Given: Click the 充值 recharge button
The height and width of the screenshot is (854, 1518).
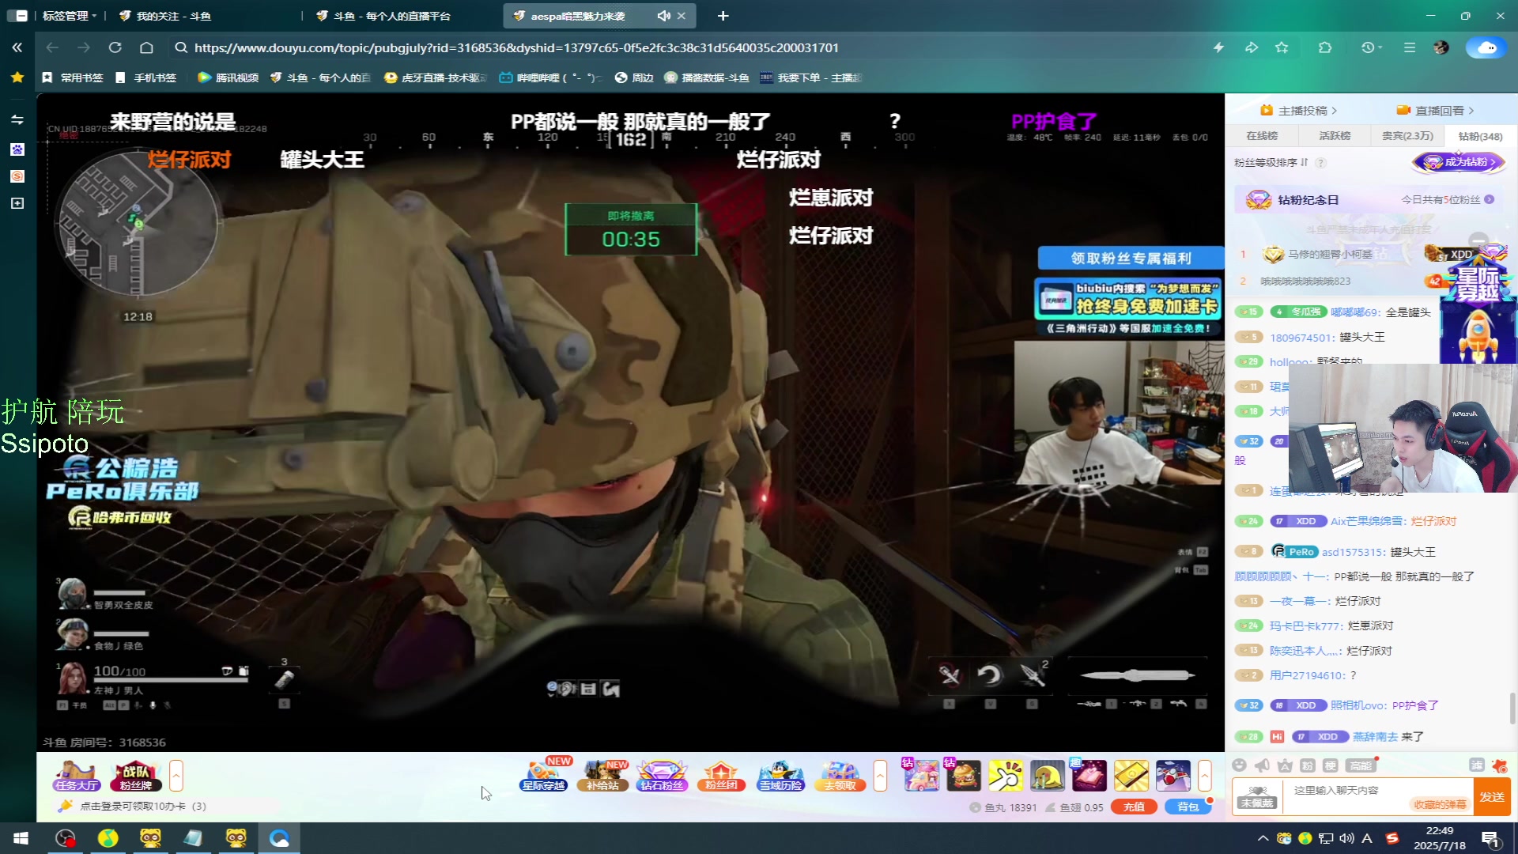Looking at the screenshot, I should [x=1134, y=807].
